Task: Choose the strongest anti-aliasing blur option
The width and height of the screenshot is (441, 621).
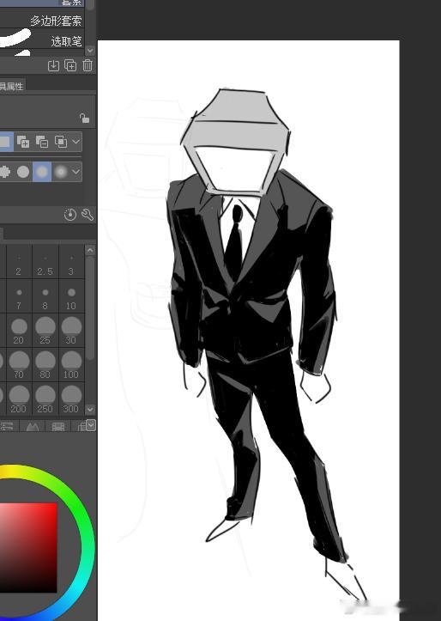Action: tap(61, 172)
